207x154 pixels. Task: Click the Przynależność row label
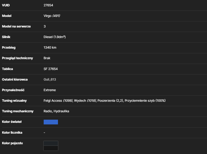coord(13,90)
